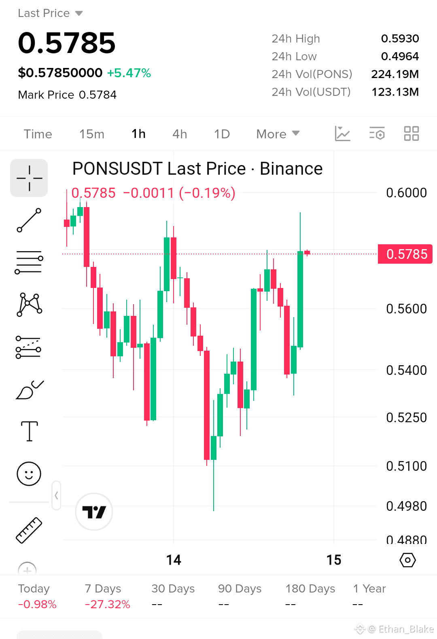Select the trend line drawing tool

29,220
